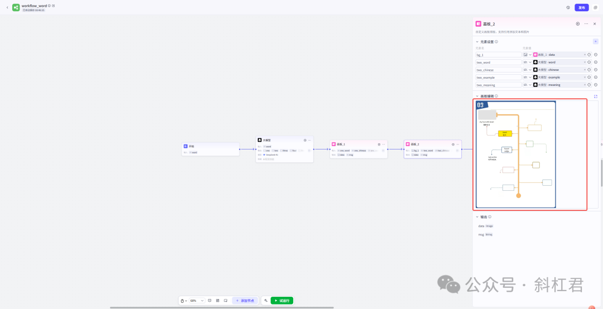Clear the 大模型 · meaning reference value
Screen dimensions: 603x309
[585, 85]
